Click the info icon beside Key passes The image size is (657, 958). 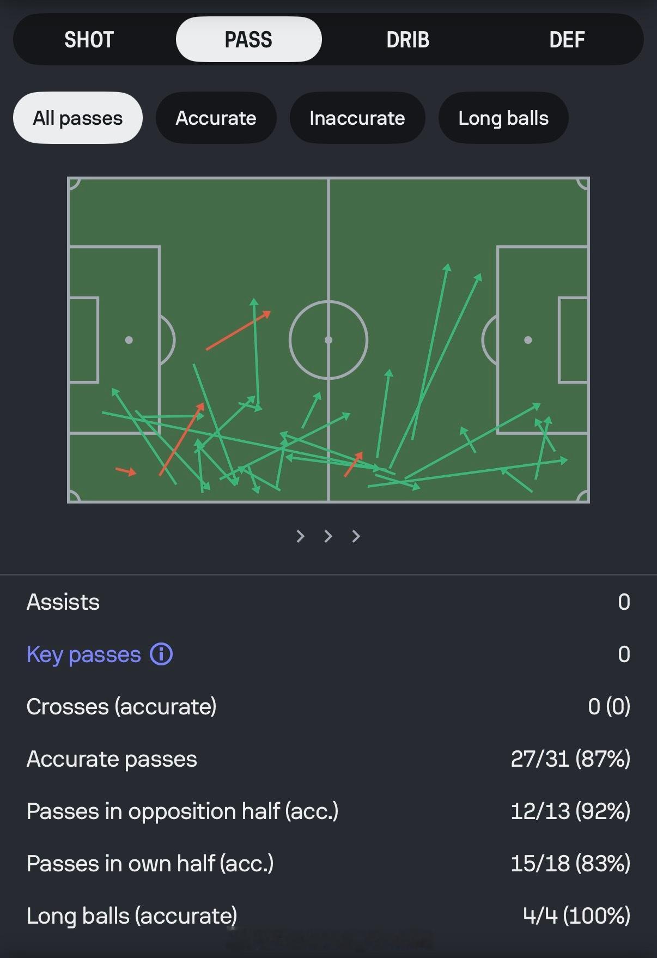pos(161,654)
